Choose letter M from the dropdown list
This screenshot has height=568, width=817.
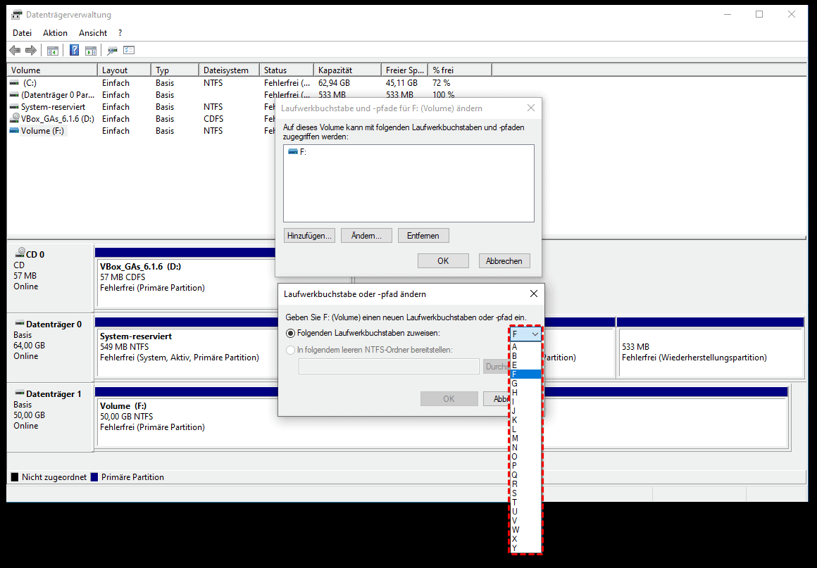click(x=525, y=438)
